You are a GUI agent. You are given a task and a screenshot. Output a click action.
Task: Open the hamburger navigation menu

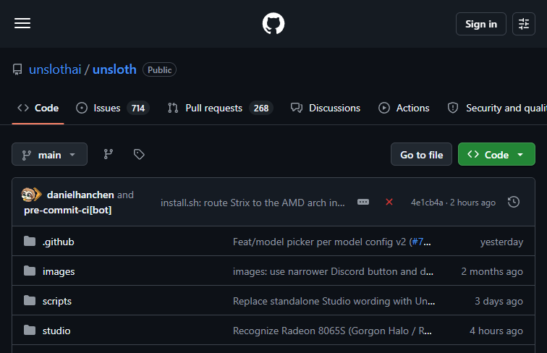pos(22,23)
